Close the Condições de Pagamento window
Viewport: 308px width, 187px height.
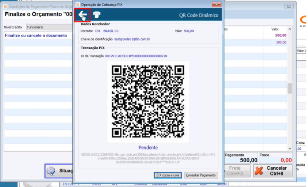(288, 7)
